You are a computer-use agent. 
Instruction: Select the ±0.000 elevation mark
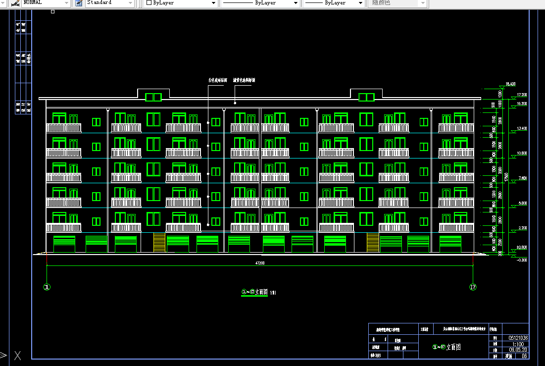[522, 247]
